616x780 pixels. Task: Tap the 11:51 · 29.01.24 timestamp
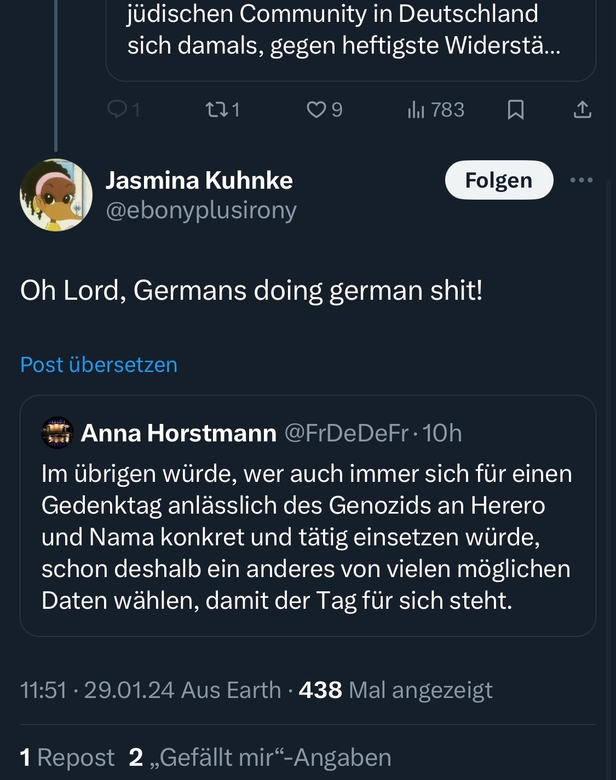pos(97,690)
